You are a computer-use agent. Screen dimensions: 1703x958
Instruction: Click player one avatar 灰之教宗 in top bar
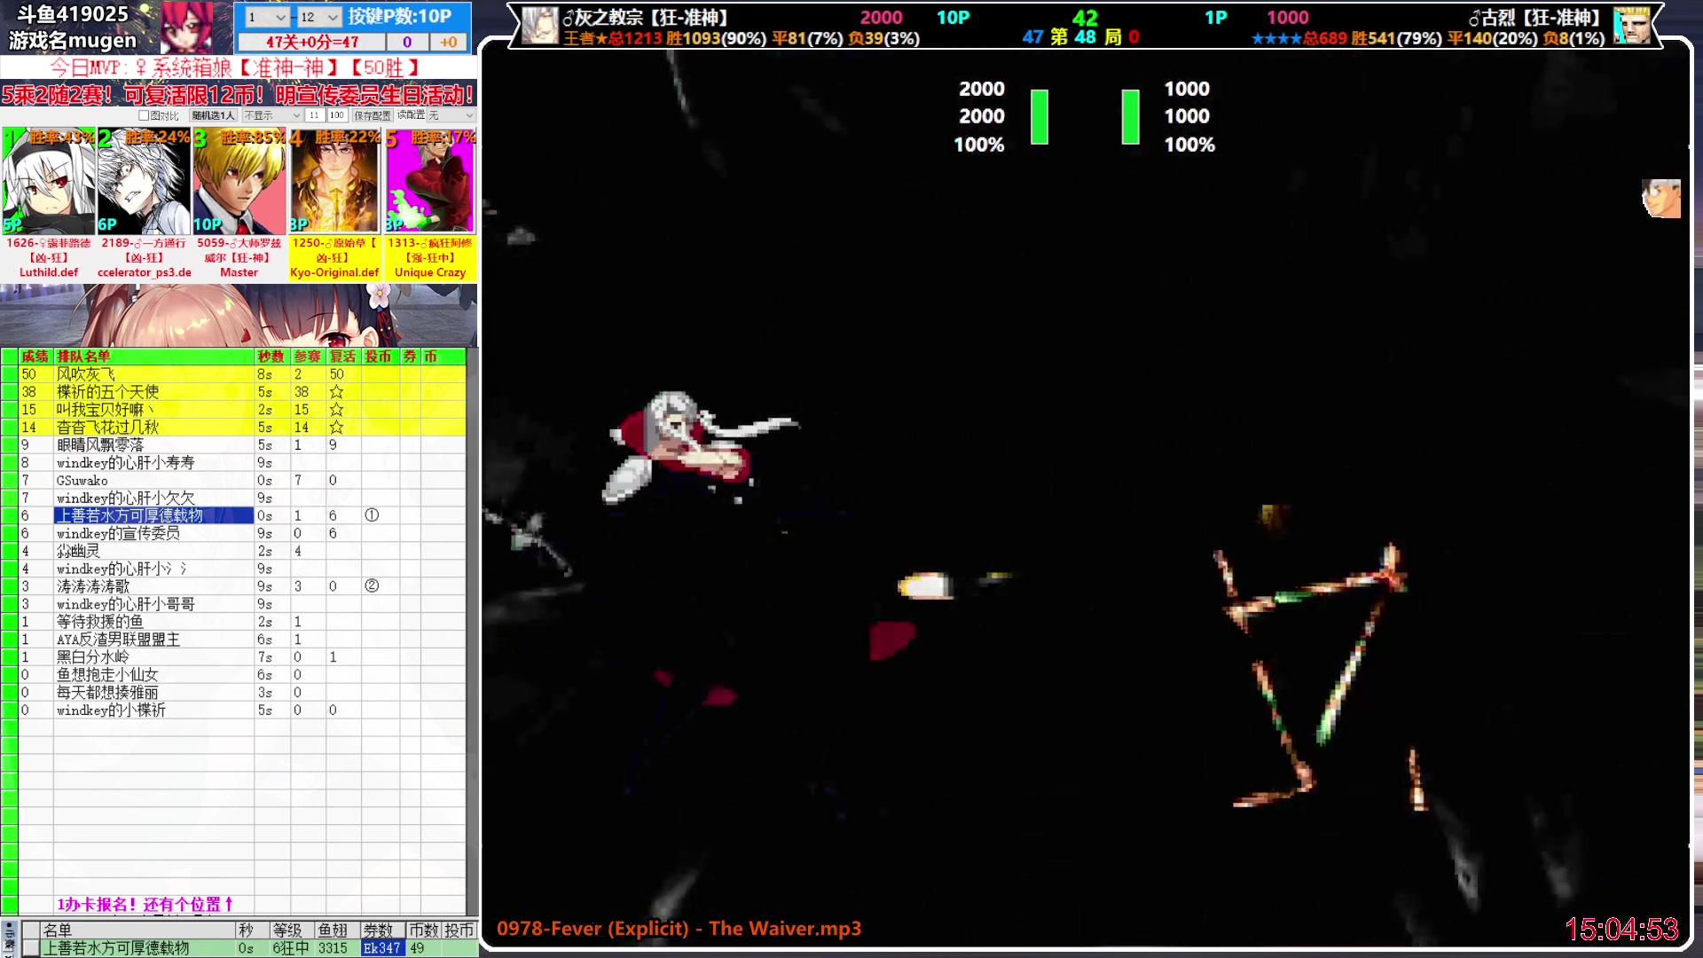[539, 26]
